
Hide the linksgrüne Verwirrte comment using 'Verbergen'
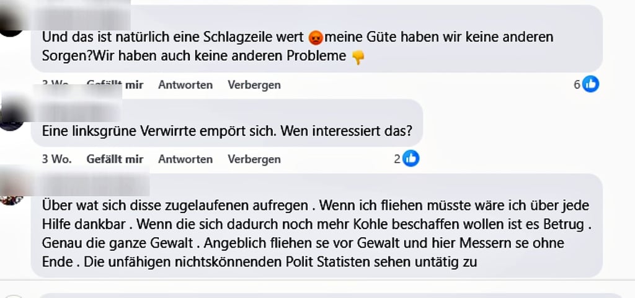pyautogui.click(x=254, y=159)
